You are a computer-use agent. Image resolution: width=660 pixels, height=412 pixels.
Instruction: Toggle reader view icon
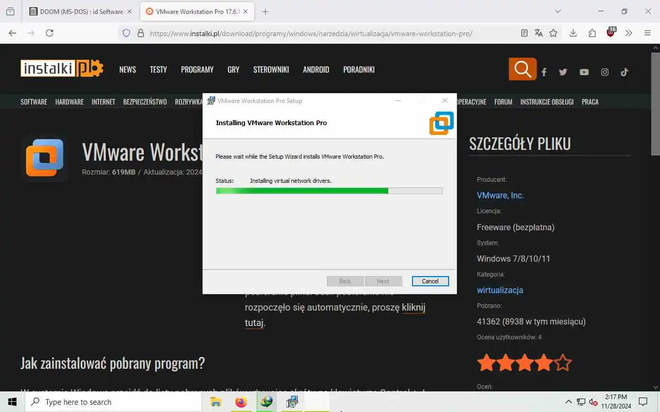(524, 33)
